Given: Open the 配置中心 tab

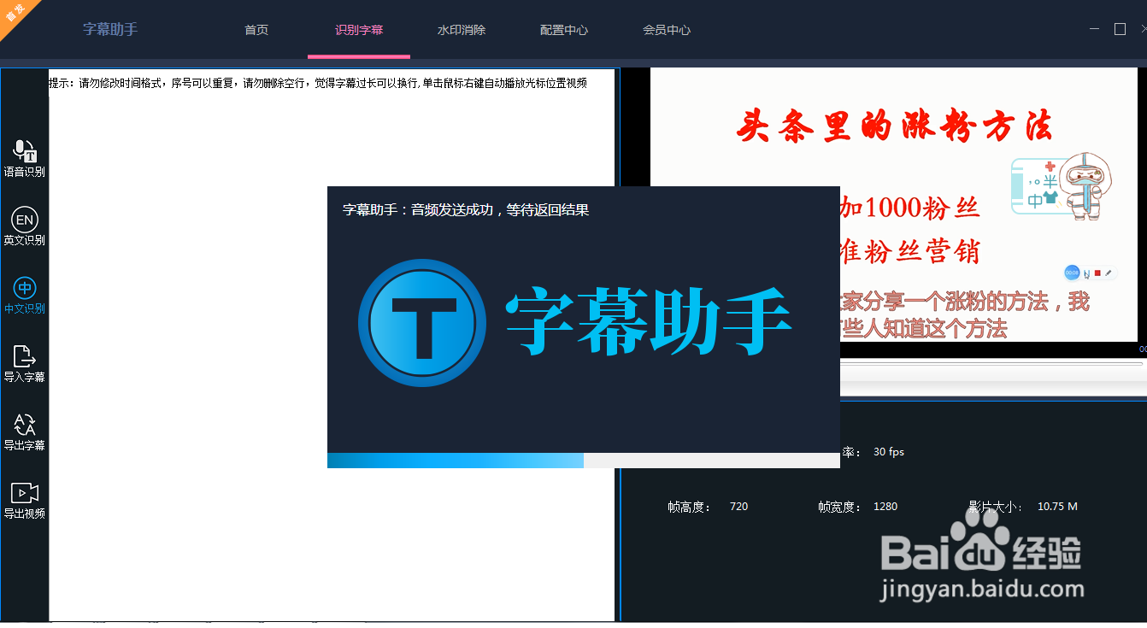Looking at the screenshot, I should point(564,30).
